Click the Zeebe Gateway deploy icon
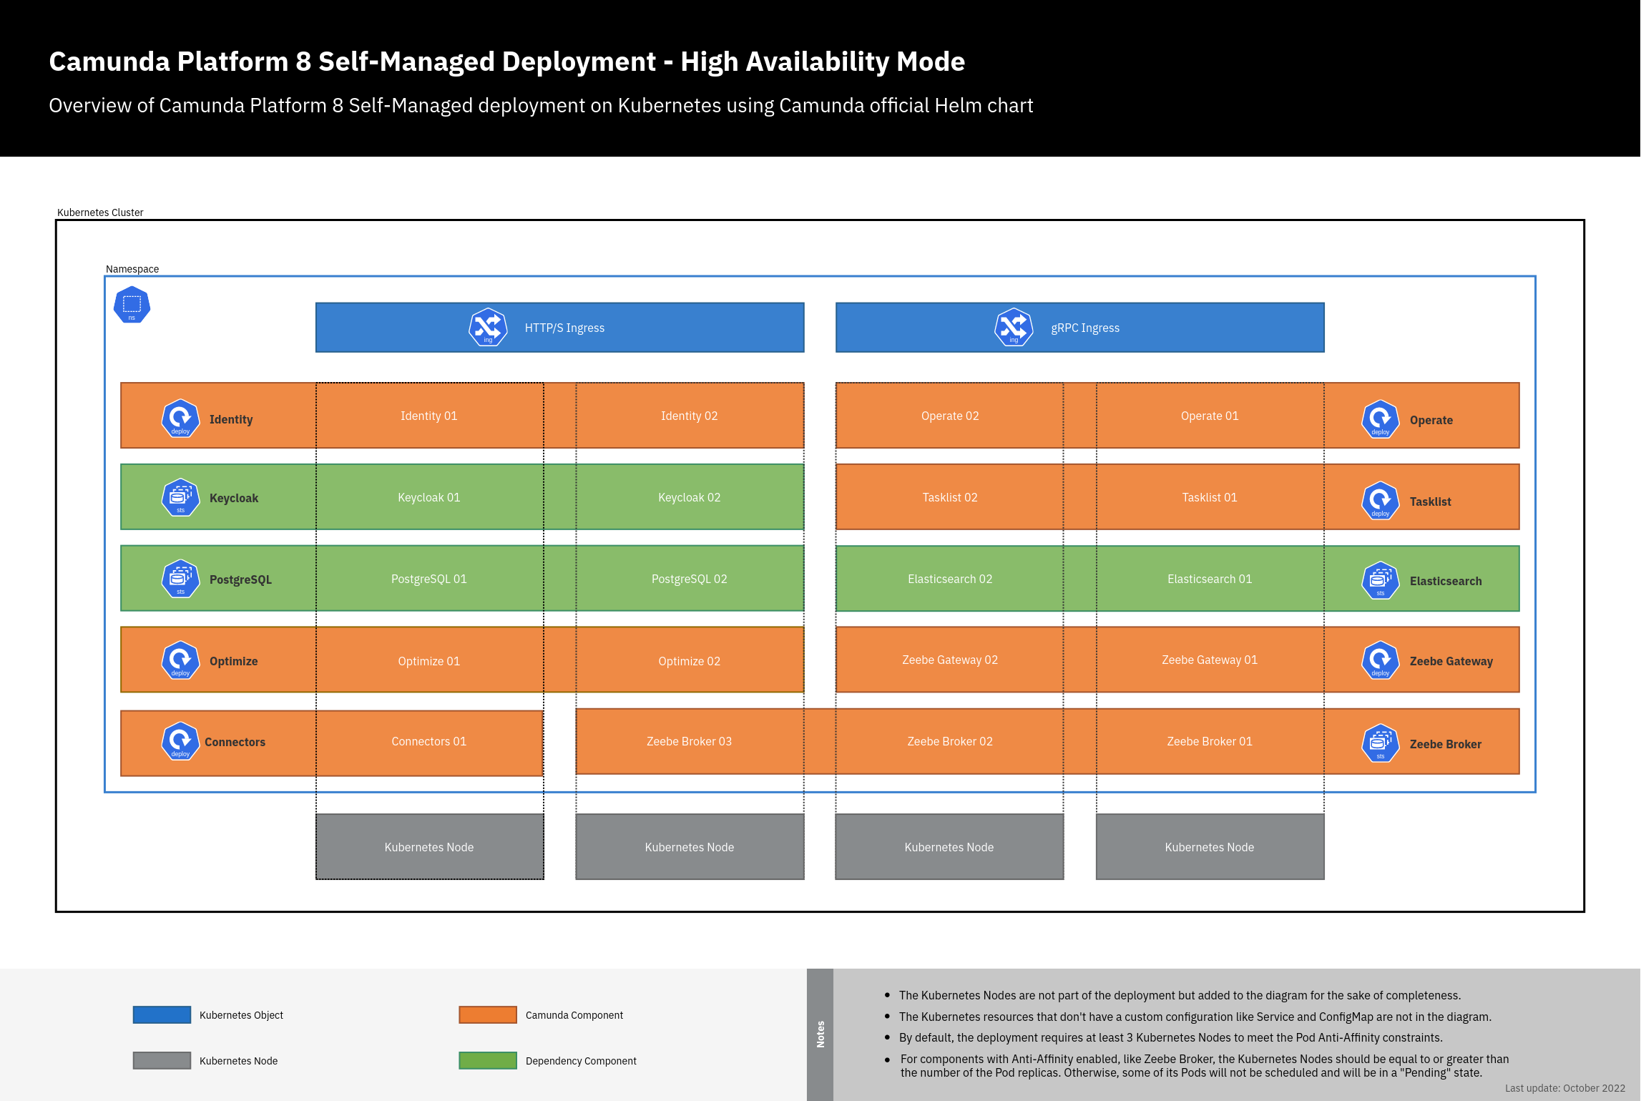1641x1101 pixels. 1380,660
